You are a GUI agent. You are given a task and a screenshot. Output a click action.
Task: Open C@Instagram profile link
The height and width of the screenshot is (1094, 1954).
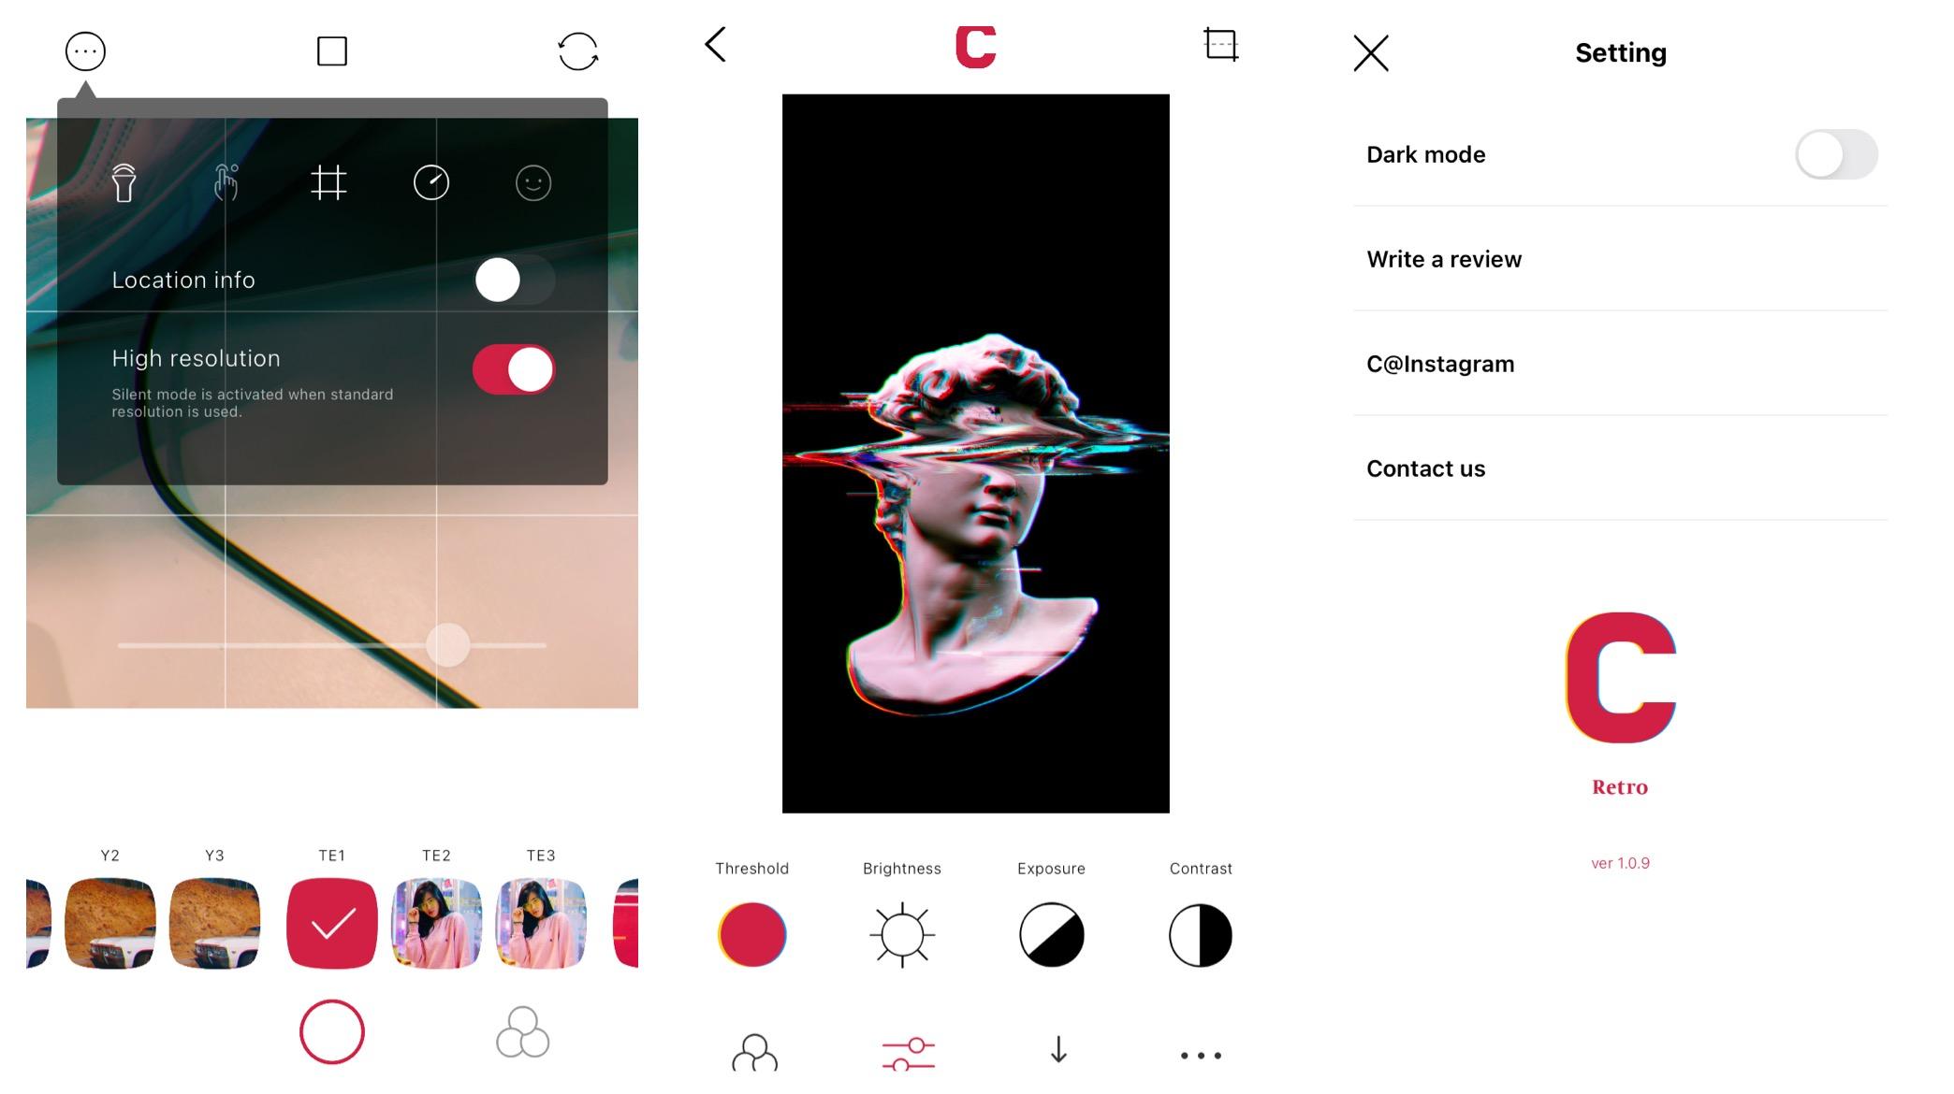[x=1440, y=364]
